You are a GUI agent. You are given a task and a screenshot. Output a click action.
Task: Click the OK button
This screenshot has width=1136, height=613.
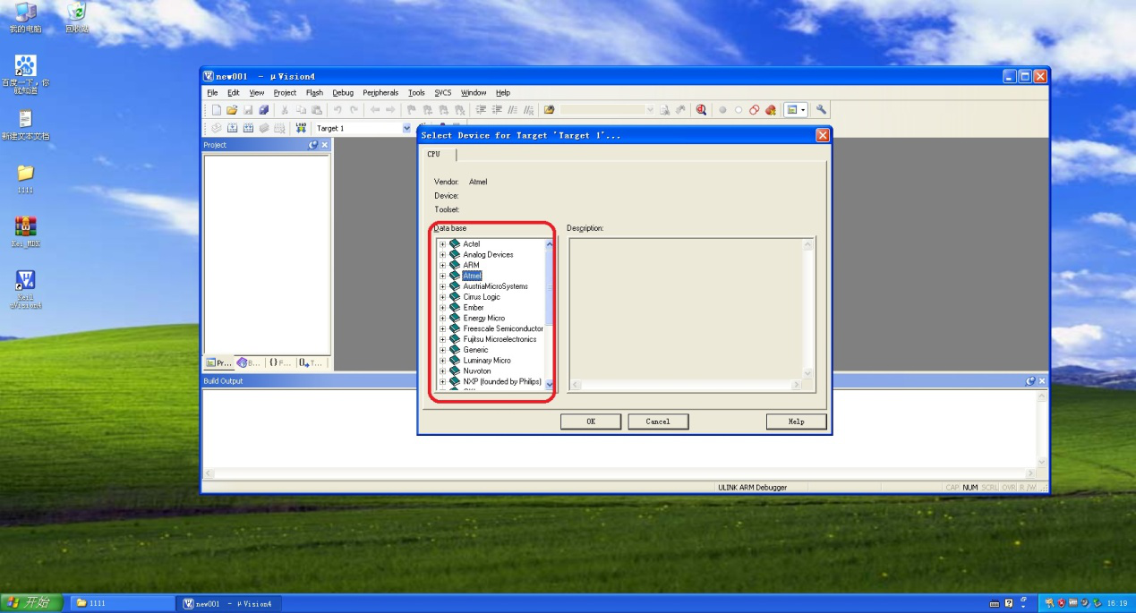(x=591, y=421)
